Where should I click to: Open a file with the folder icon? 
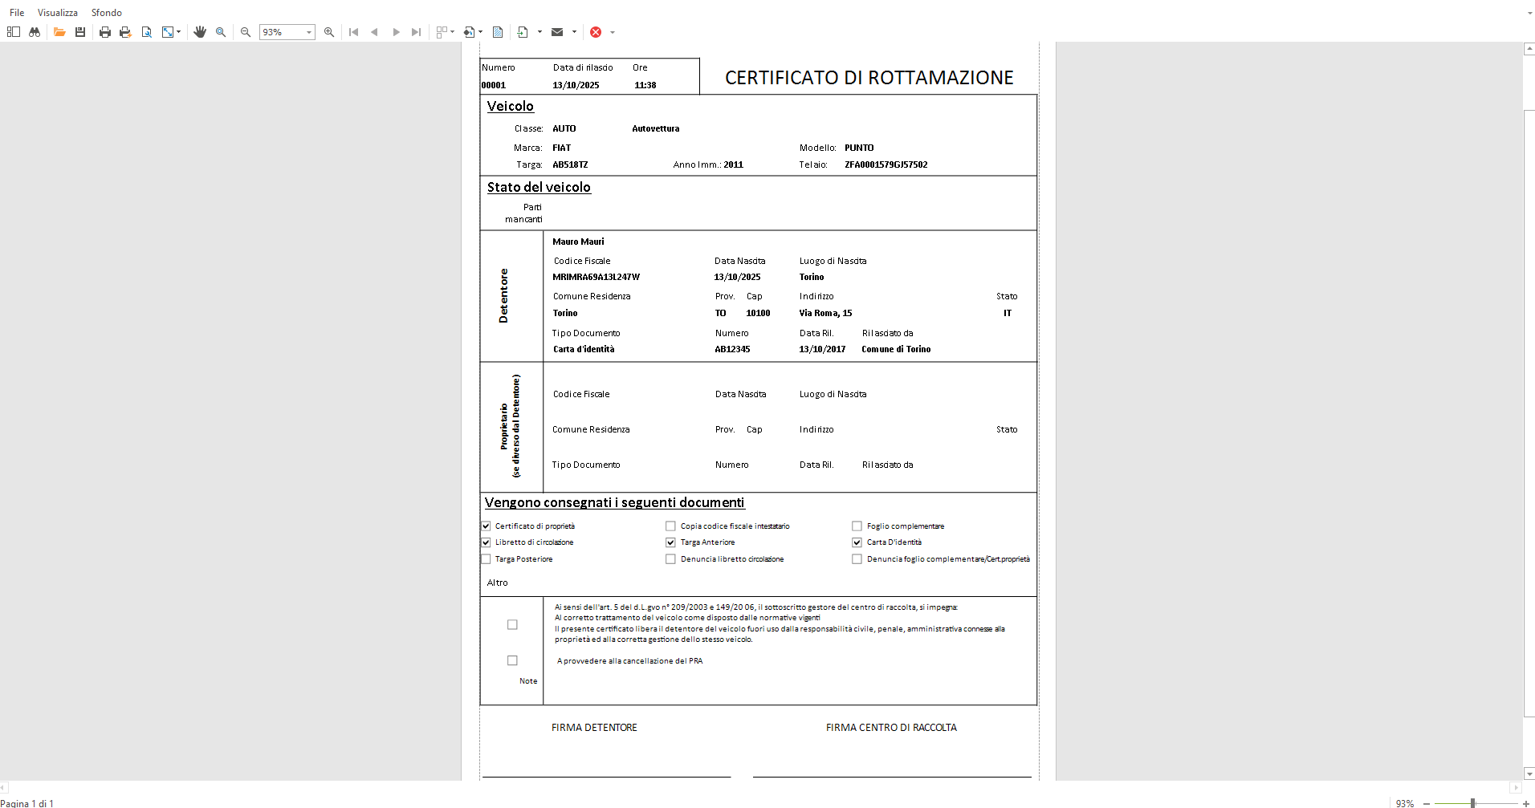[x=59, y=32]
